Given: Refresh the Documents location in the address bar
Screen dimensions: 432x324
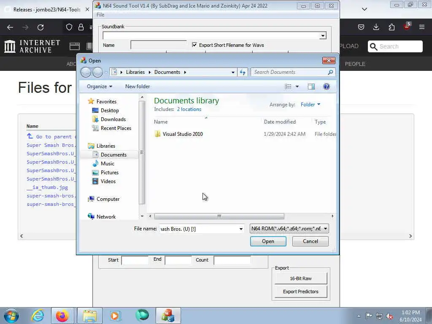Looking at the screenshot, I should (x=243, y=72).
